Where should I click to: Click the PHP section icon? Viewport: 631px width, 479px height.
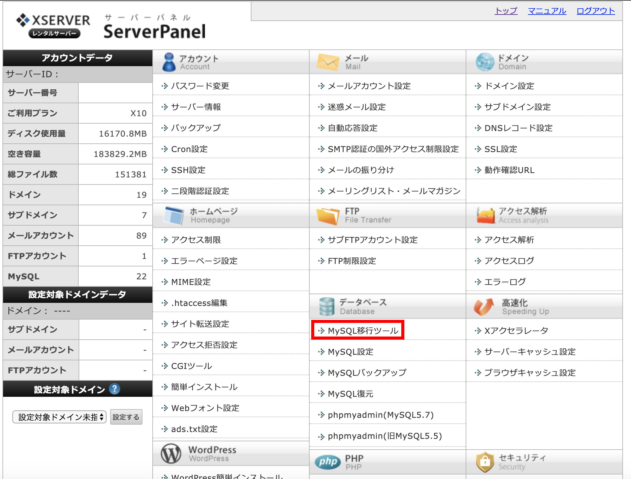[327, 461]
